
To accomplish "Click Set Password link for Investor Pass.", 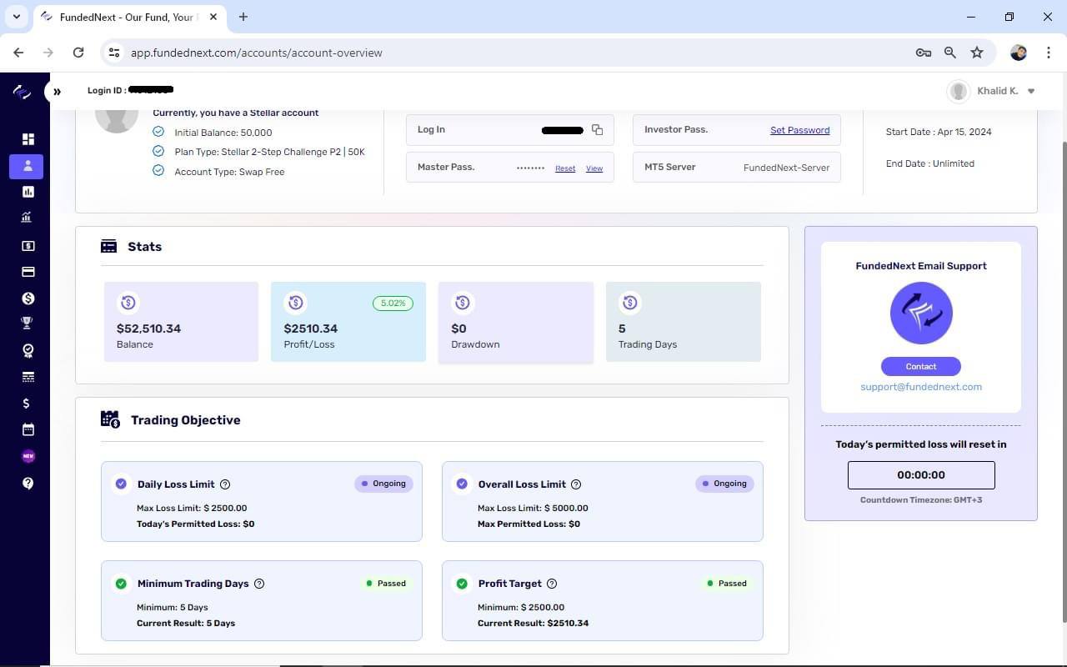I will point(799,130).
